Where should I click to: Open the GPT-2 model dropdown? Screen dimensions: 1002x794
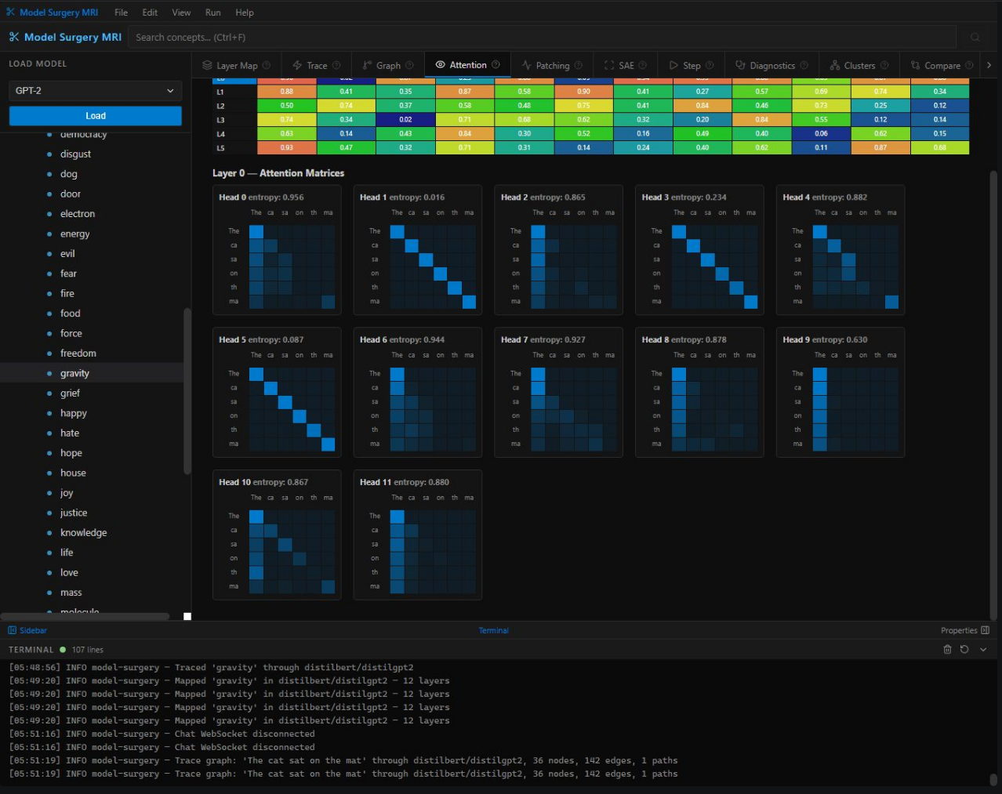(x=95, y=91)
